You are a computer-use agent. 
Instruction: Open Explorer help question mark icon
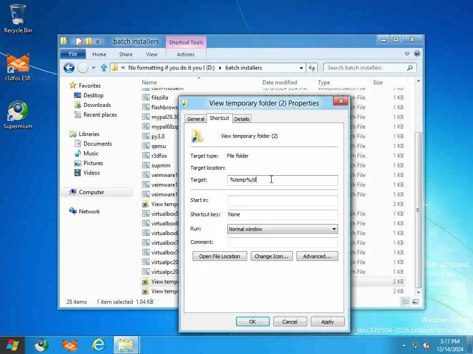417,54
